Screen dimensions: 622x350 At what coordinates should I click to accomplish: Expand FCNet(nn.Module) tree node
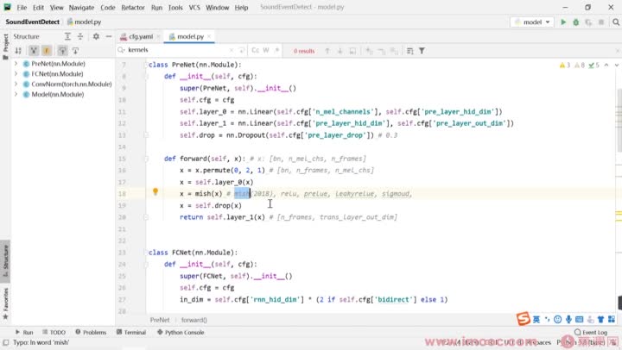16,73
